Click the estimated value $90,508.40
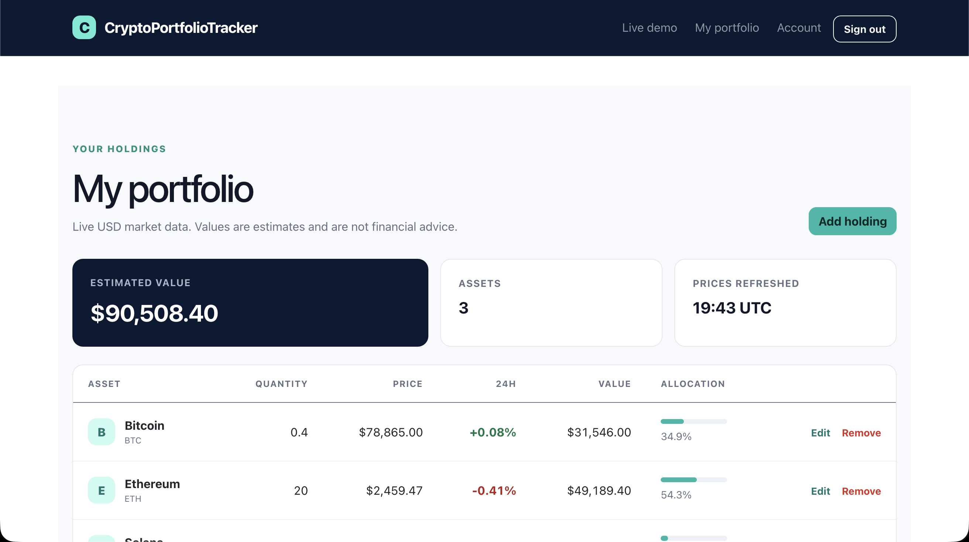This screenshot has width=969, height=542. pos(154,313)
